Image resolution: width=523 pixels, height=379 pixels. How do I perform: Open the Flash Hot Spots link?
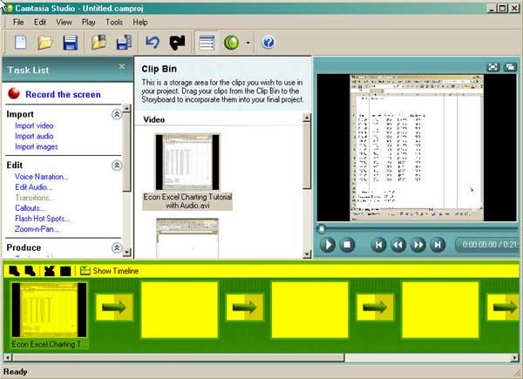[43, 219]
